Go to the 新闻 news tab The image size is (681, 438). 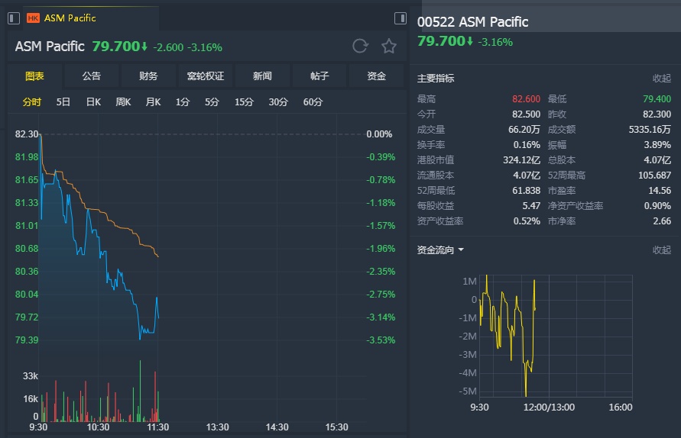tap(262, 76)
